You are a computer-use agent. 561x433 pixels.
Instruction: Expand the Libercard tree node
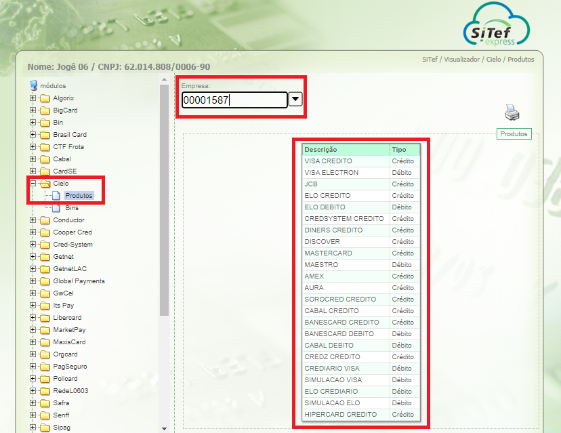point(33,317)
